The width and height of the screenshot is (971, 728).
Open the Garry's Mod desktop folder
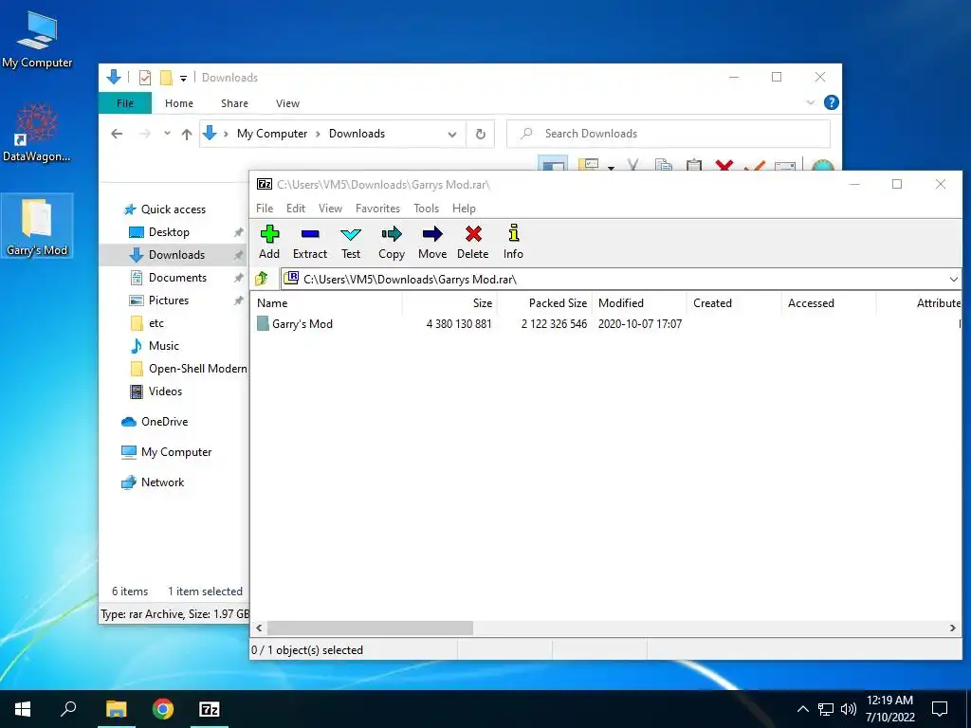37,227
